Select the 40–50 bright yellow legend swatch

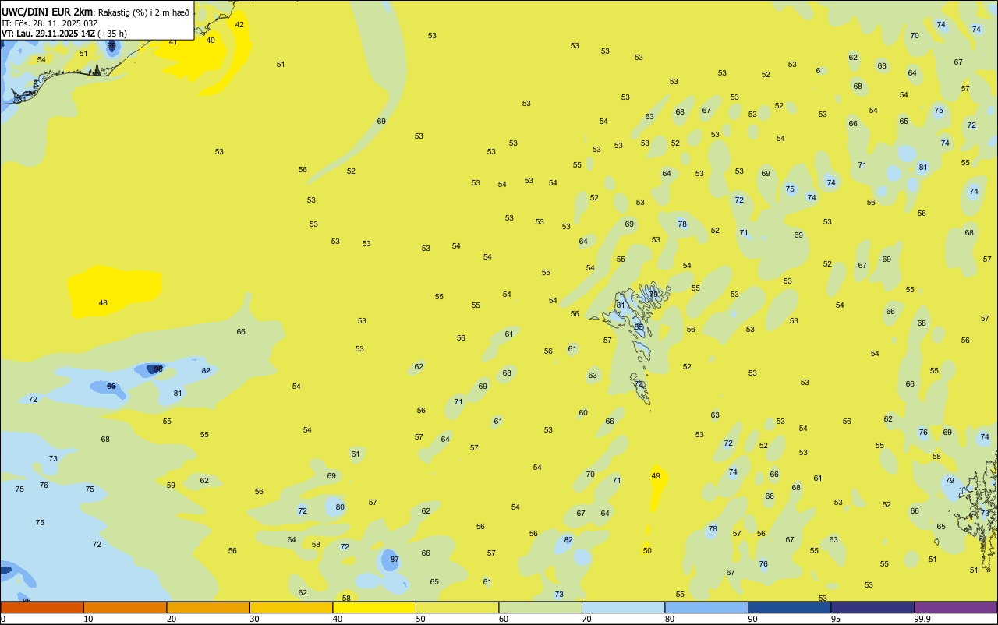click(x=374, y=607)
